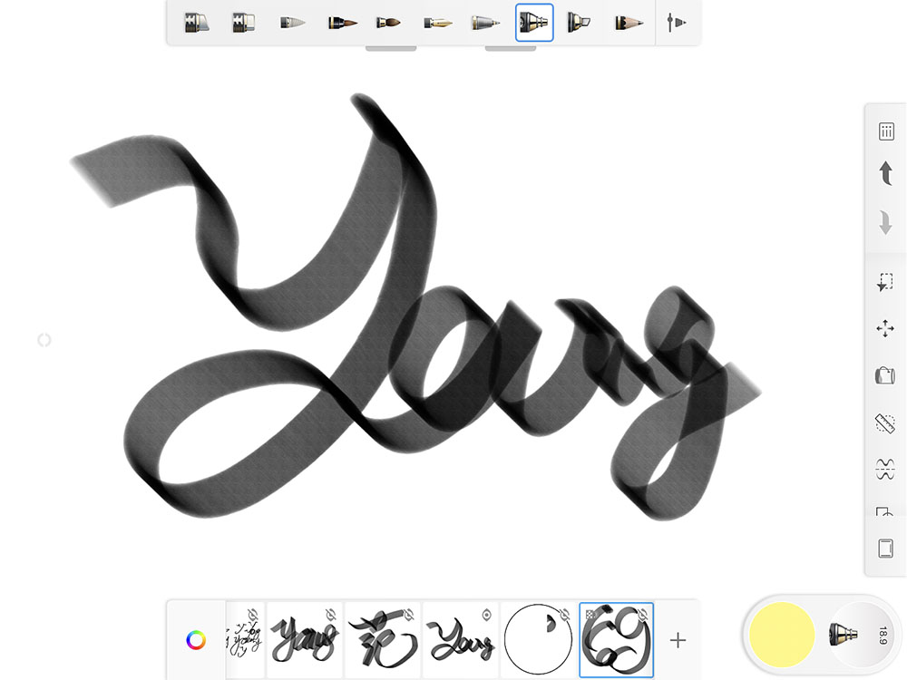Select the move and transform tool
The height and width of the screenshot is (680, 907).
pos(886,329)
